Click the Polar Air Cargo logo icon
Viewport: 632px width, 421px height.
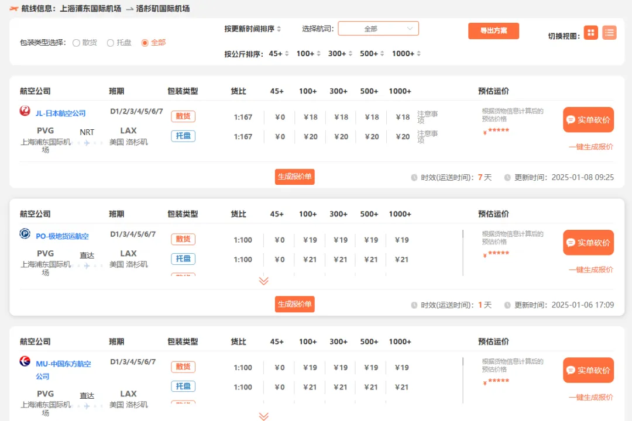click(25, 234)
